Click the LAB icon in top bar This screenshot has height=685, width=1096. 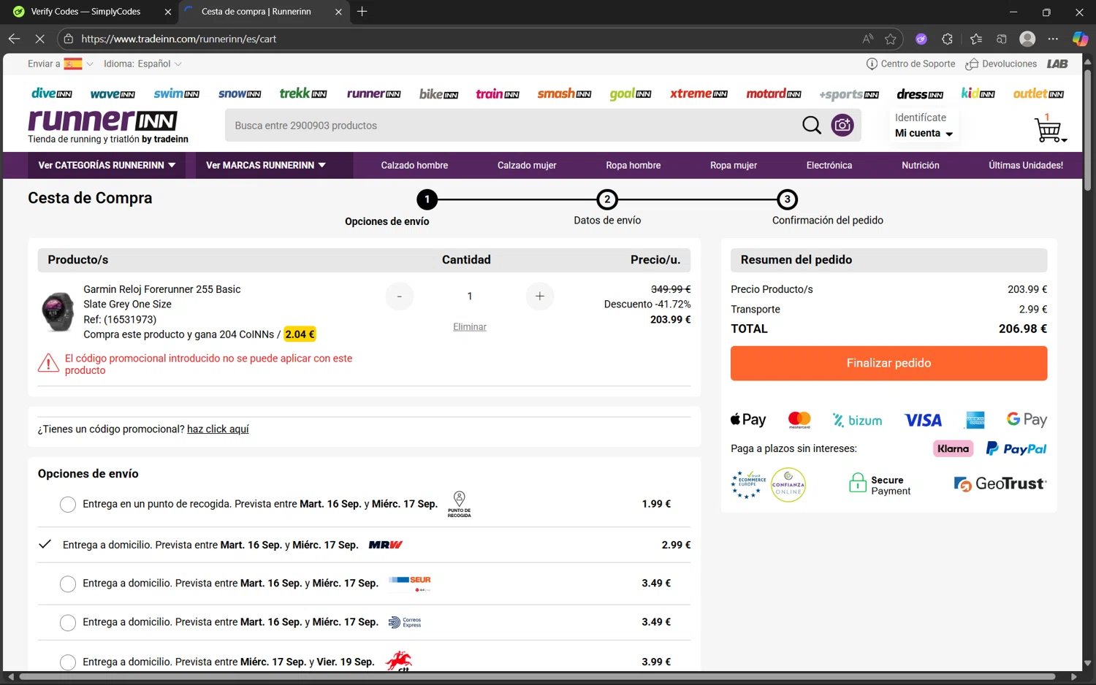tap(1057, 64)
